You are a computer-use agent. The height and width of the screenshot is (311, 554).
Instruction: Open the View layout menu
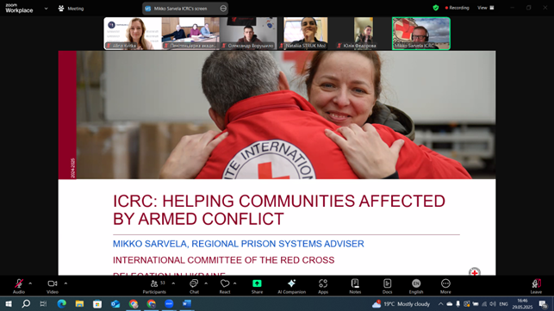(486, 8)
